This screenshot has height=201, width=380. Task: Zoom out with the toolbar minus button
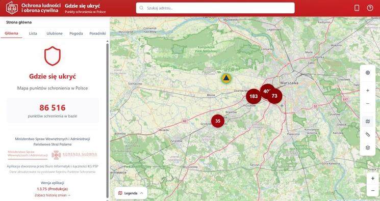coord(368,104)
